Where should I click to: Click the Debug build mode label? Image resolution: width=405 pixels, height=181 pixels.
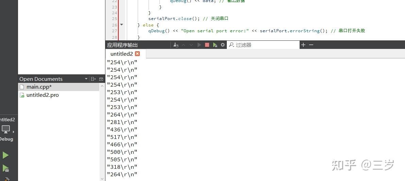(6, 139)
